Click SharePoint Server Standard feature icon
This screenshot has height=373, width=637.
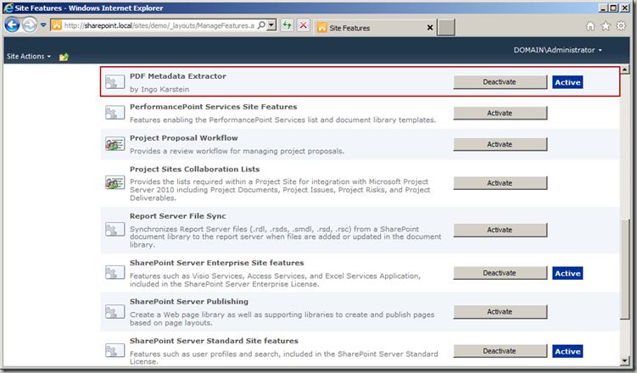115,351
